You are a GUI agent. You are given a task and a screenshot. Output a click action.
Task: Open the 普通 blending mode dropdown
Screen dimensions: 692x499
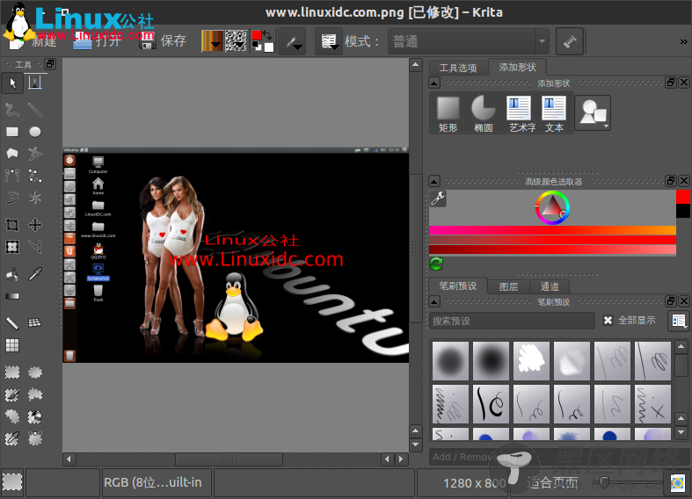pos(469,41)
